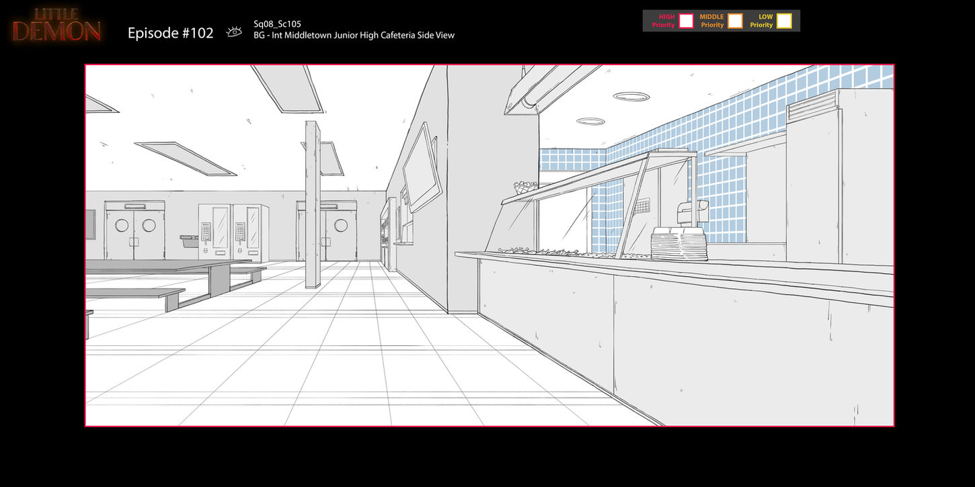Select the Sq08_Sc105 scene label

point(276,23)
